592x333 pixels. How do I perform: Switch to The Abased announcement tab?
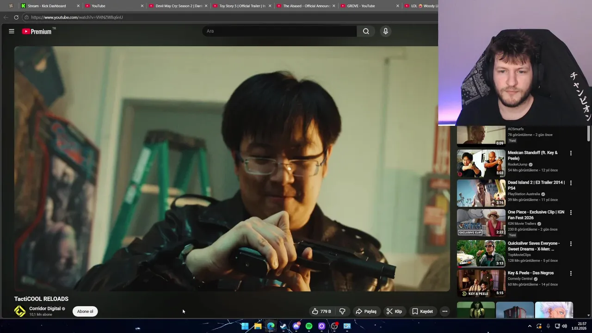pos(306,6)
